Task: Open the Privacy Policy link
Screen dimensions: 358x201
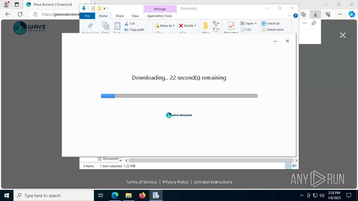Action: pos(176,182)
